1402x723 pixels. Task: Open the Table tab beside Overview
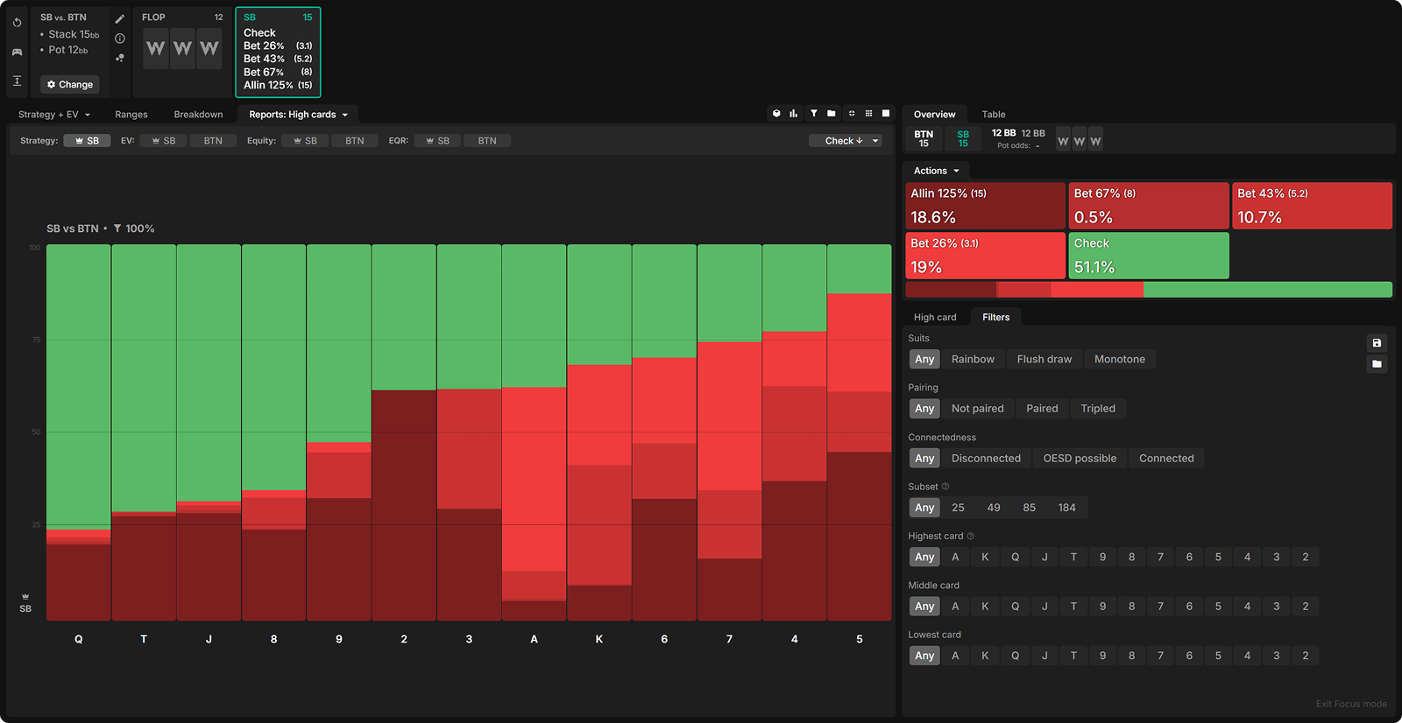tap(993, 115)
